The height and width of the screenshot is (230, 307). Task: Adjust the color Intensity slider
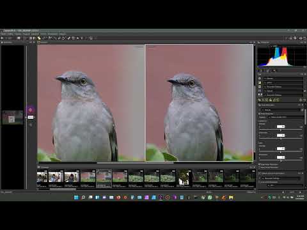coord(280,152)
